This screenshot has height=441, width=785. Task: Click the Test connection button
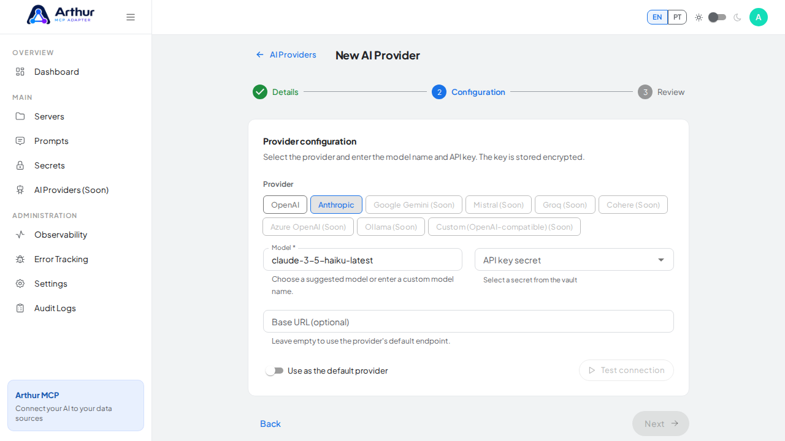626,370
